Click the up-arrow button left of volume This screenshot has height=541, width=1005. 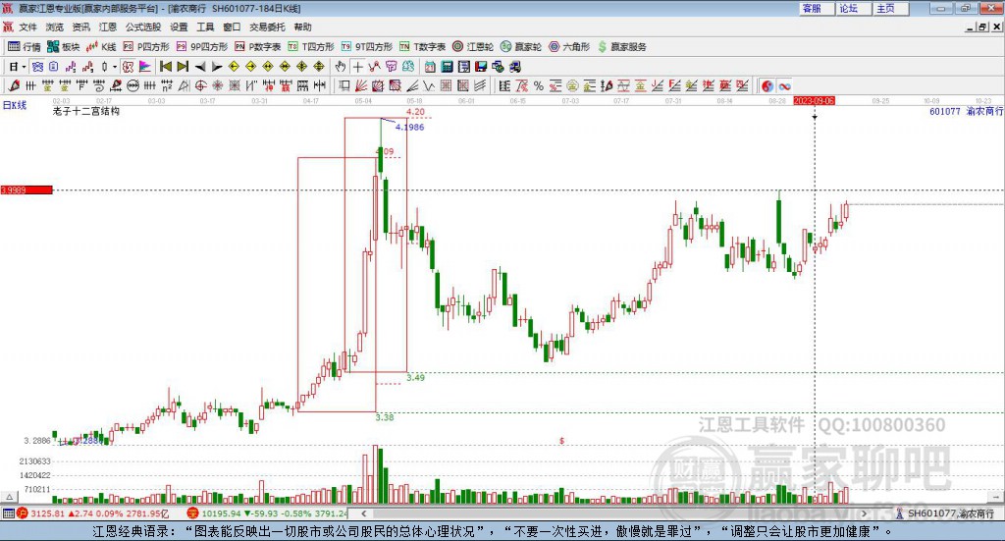click(x=9, y=497)
